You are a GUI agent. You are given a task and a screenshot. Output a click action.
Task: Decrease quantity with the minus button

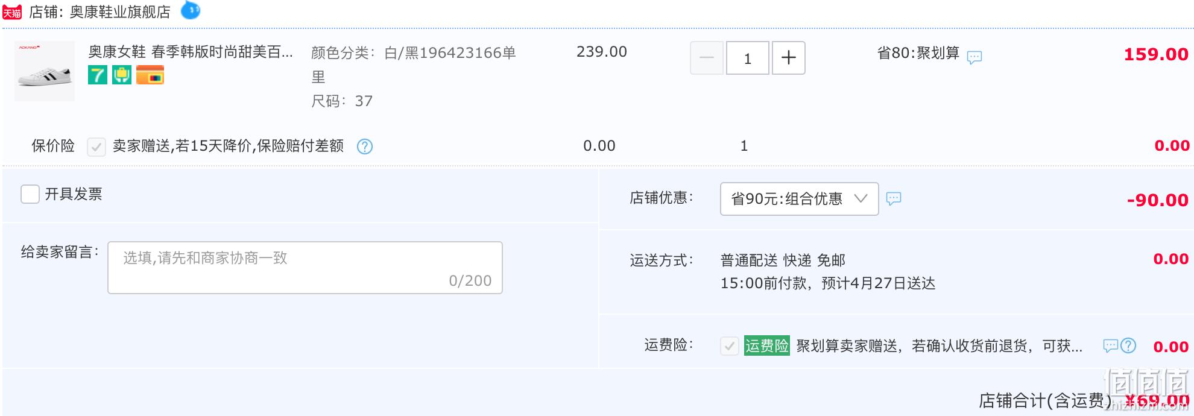point(707,58)
